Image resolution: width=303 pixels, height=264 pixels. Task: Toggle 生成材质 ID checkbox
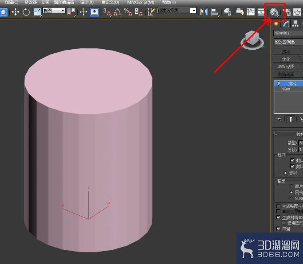point(278,217)
